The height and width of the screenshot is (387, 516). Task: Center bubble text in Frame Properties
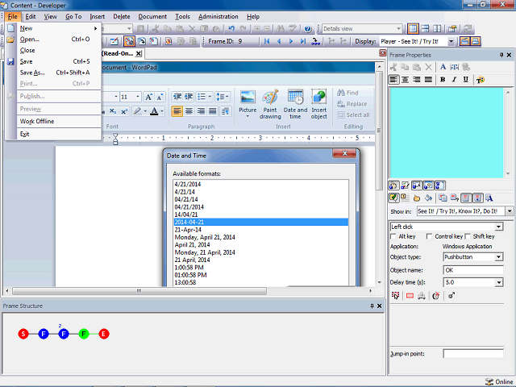pyautogui.click(x=405, y=80)
